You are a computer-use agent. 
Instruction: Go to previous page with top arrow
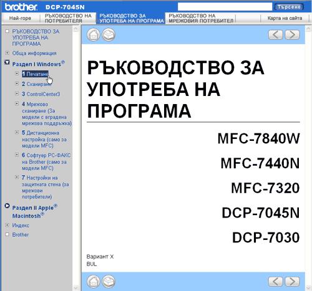[x=276, y=35]
